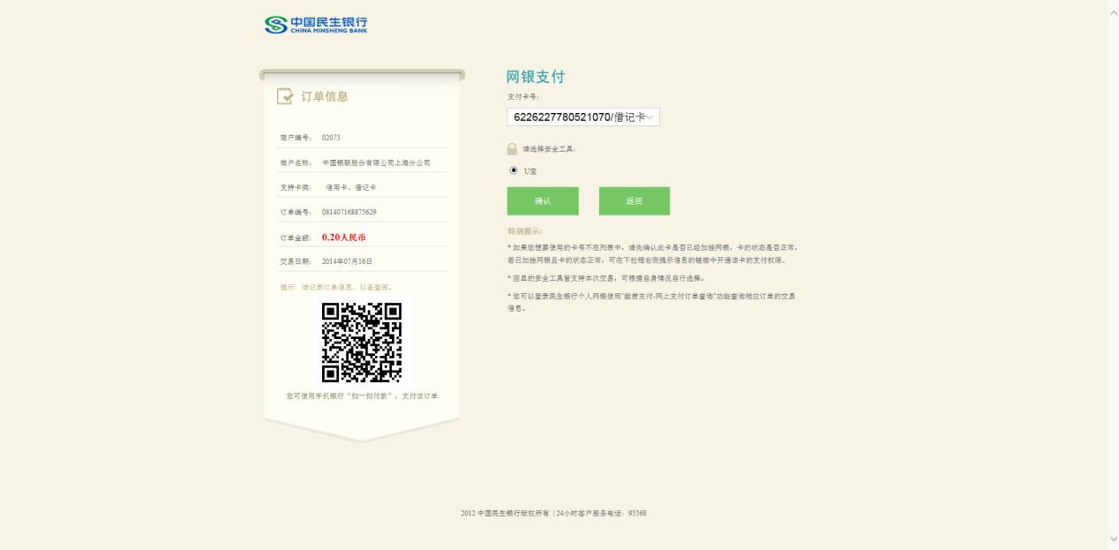Click order number 081407168875629
The image size is (1119, 550).
coord(349,212)
